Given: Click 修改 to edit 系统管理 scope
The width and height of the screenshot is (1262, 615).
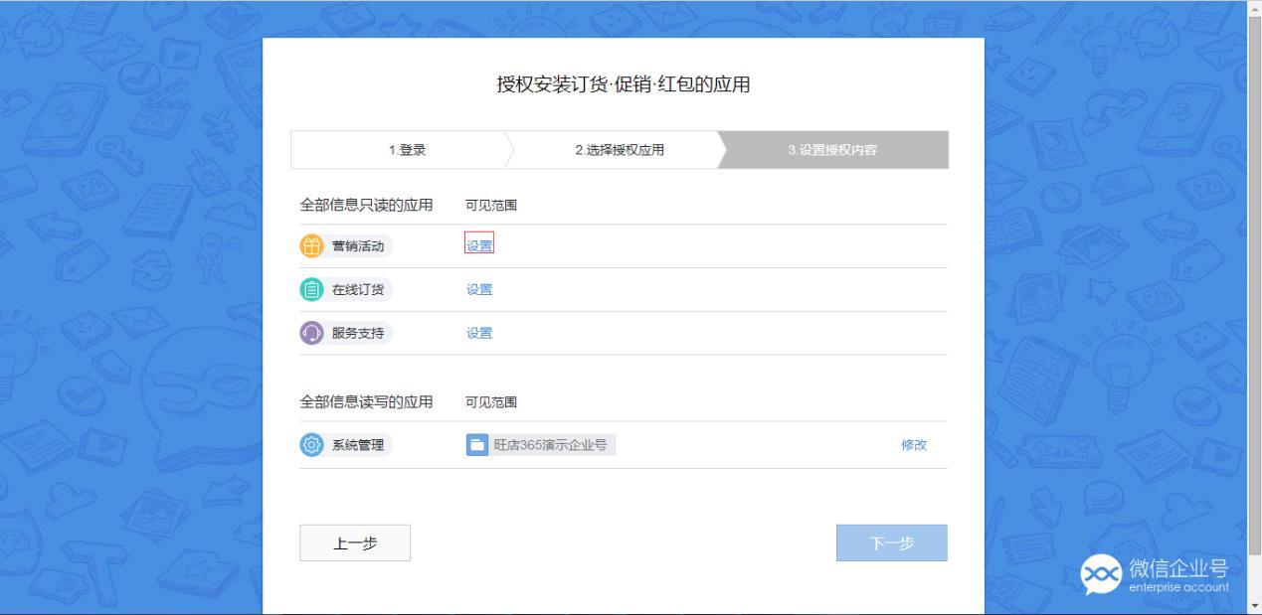Looking at the screenshot, I should [914, 445].
